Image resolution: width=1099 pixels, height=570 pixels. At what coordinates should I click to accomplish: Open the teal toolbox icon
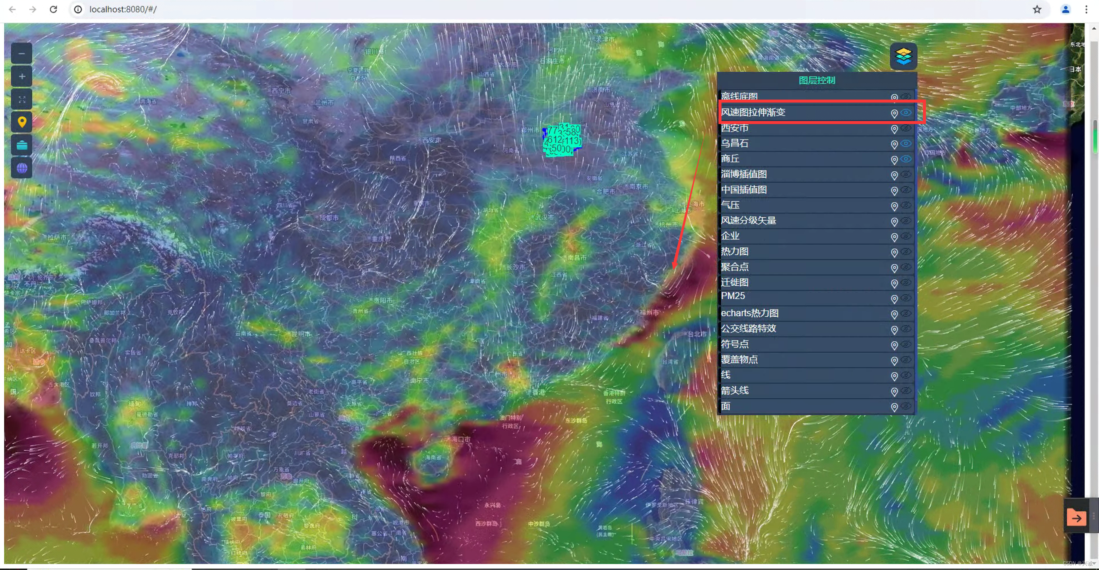click(21, 146)
